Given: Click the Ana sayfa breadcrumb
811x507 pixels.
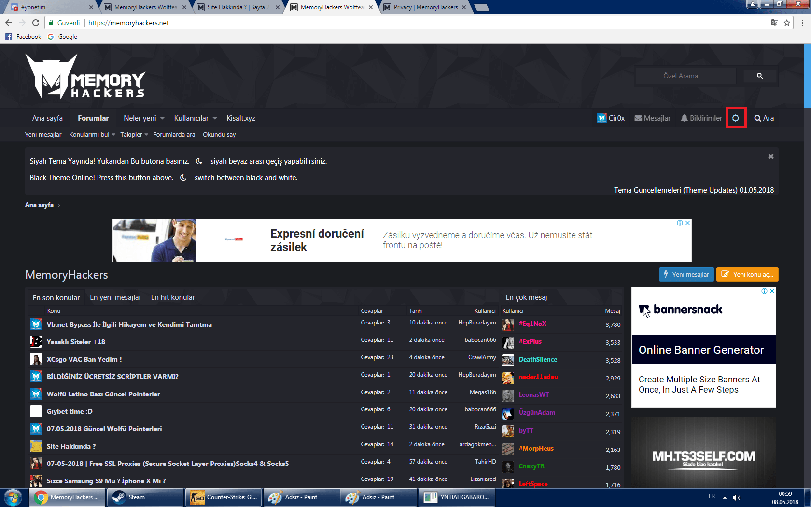Looking at the screenshot, I should tap(39, 205).
